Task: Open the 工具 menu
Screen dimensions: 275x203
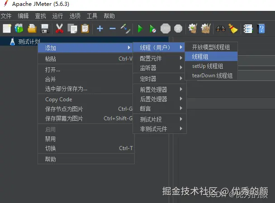Action: point(92,16)
